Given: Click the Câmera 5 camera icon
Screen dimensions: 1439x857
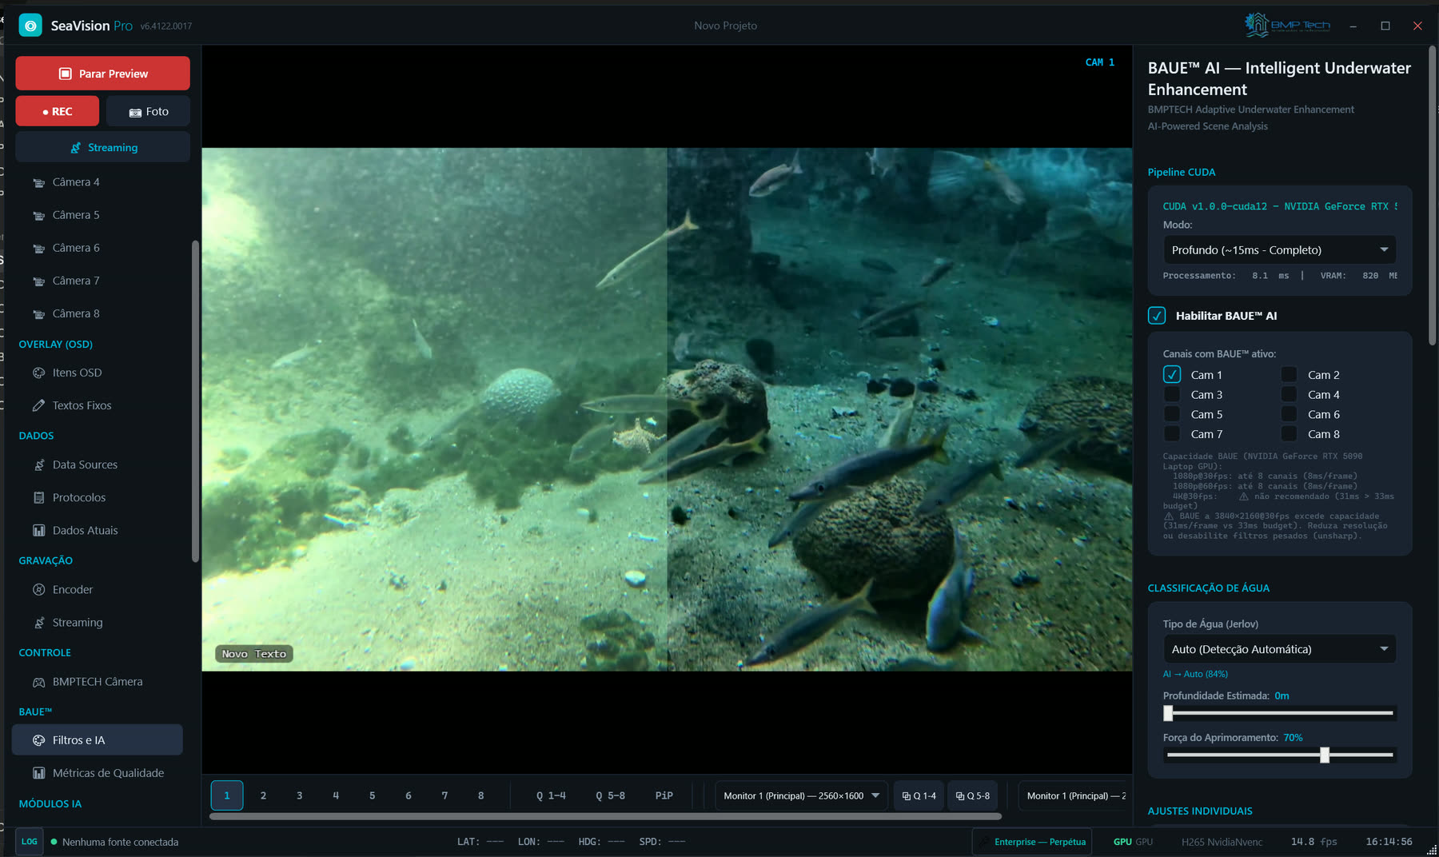Looking at the screenshot, I should click(38, 215).
